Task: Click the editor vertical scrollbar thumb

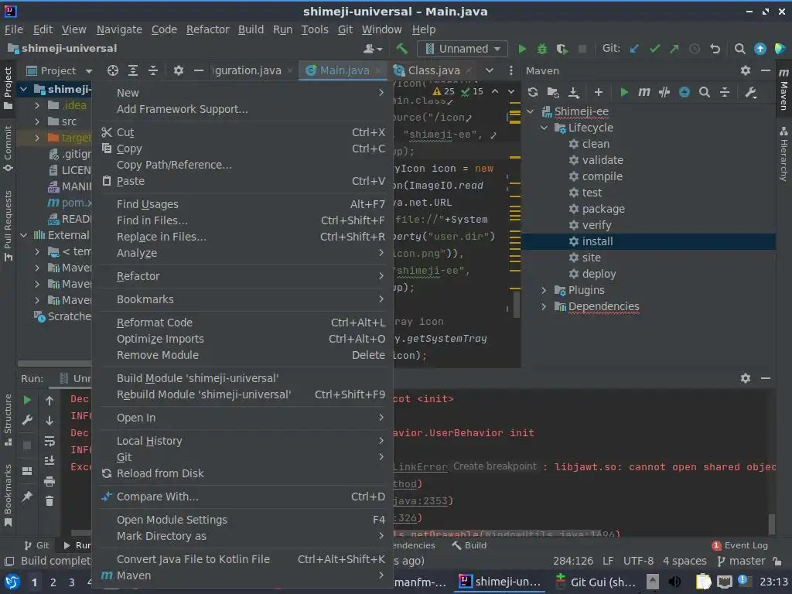Action: [x=516, y=305]
